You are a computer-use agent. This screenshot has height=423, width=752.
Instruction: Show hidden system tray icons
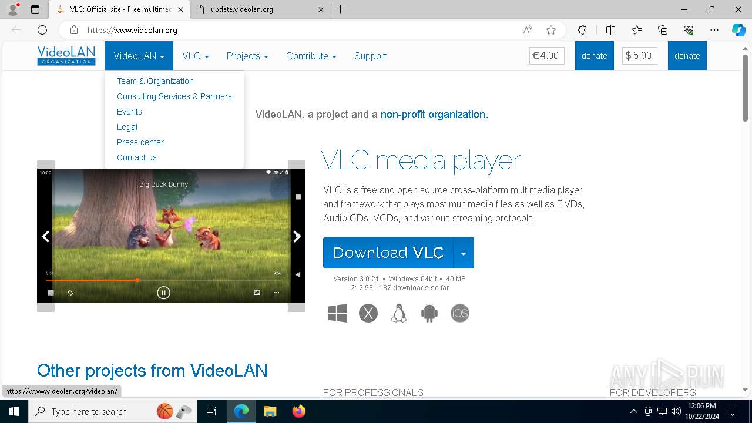pyautogui.click(x=633, y=411)
